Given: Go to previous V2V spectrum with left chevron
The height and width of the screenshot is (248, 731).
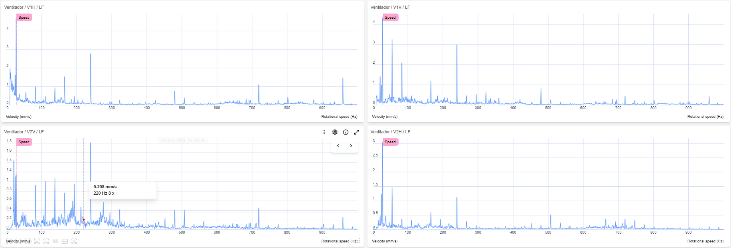Looking at the screenshot, I should tap(338, 146).
